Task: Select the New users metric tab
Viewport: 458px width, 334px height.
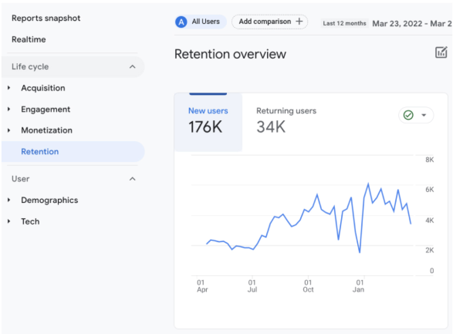Action: [x=208, y=122]
